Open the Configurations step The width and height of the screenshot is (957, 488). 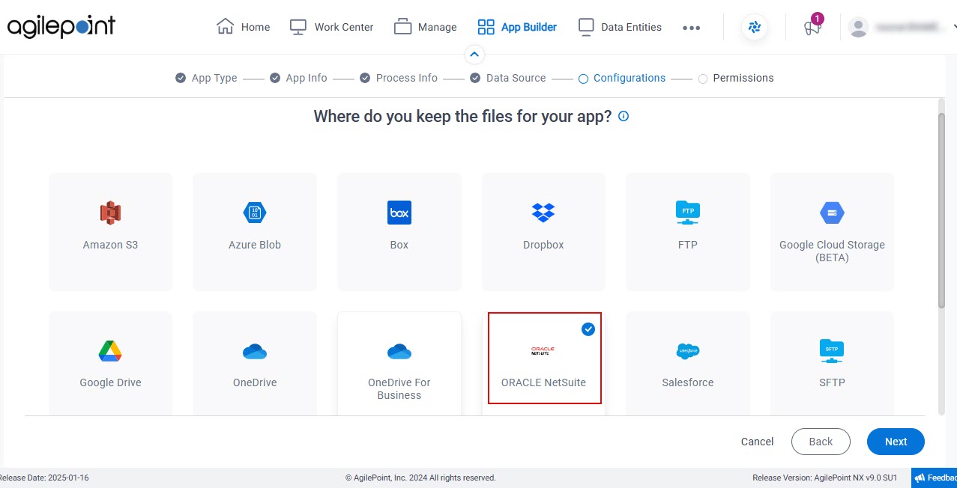click(622, 78)
